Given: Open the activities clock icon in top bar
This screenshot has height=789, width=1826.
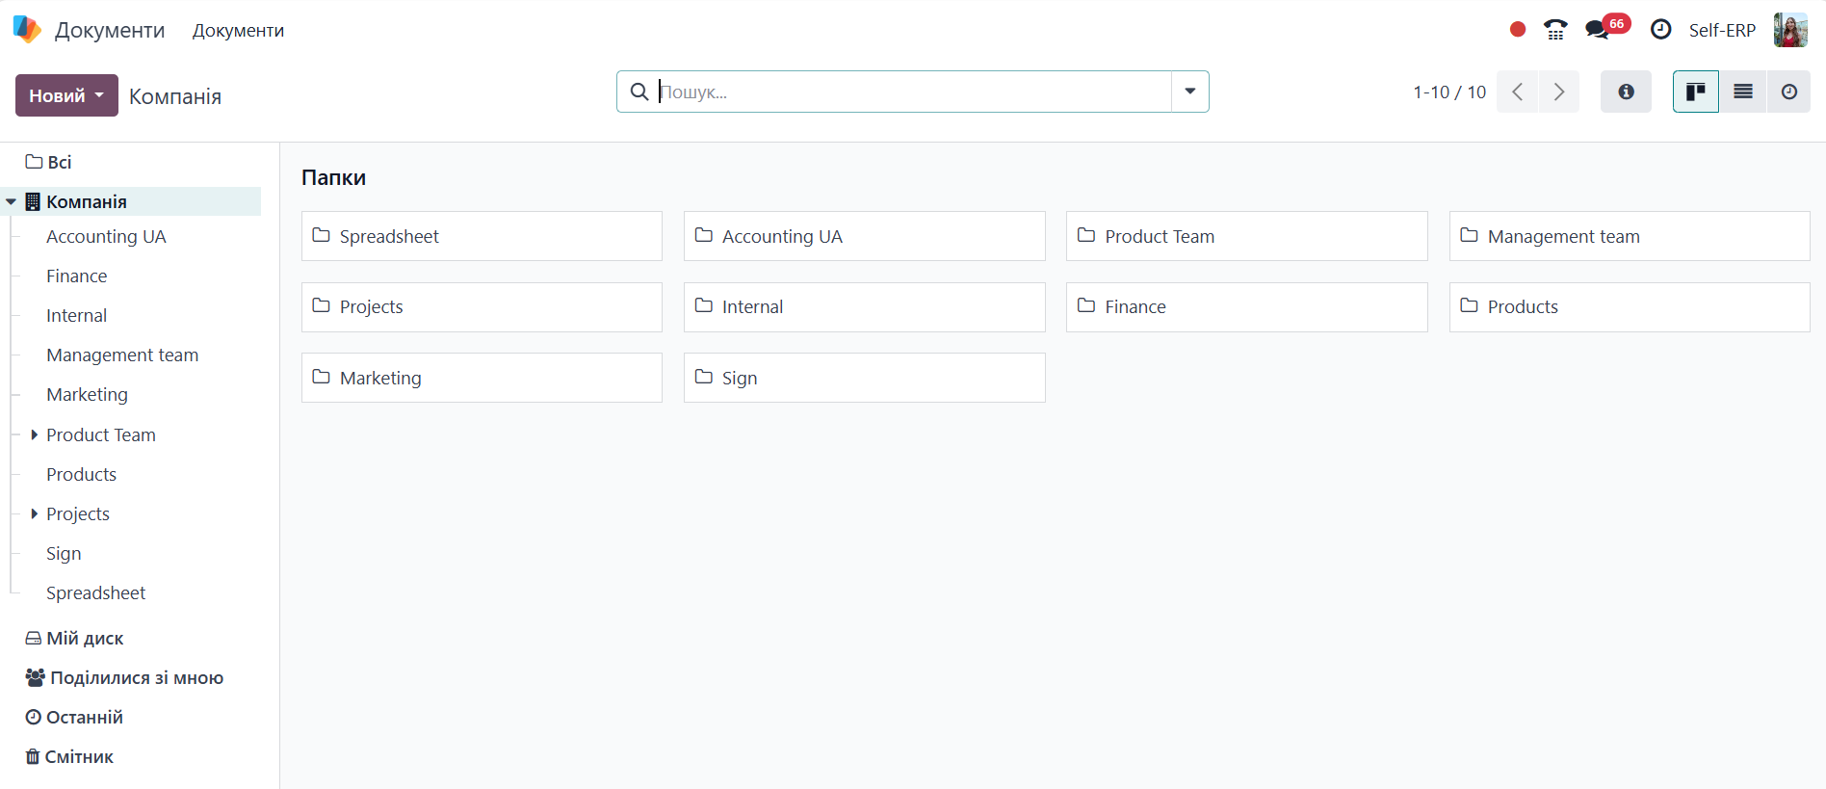Looking at the screenshot, I should pyautogui.click(x=1660, y=30).
